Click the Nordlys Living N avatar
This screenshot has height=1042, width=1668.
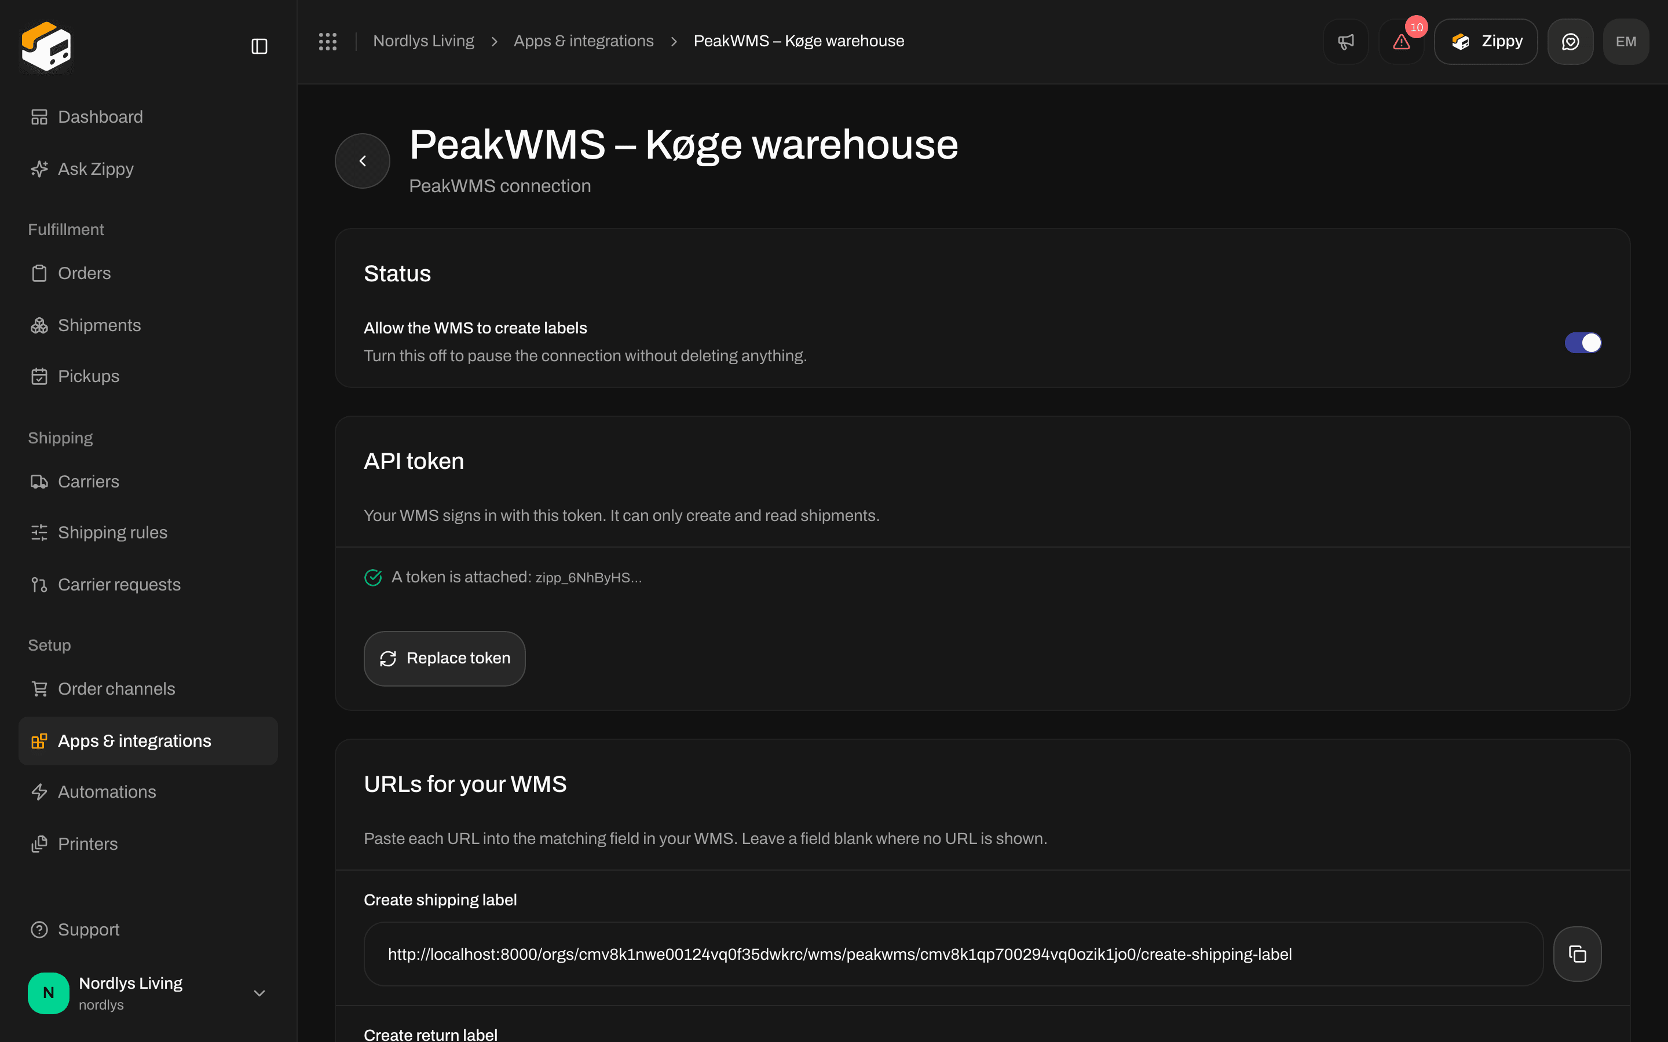click(x=48, y=992)
